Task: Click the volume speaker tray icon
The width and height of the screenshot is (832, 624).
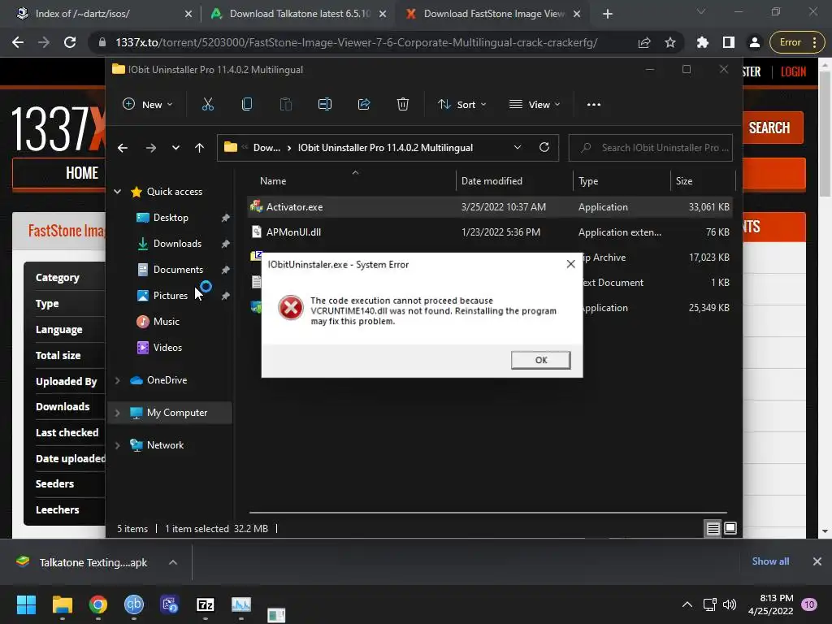Action: [x=730, y=604]
